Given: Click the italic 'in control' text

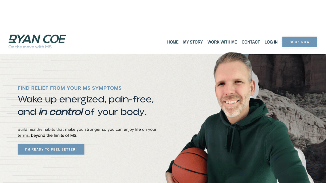Looking at the screenshot, I should pos(61,112).
